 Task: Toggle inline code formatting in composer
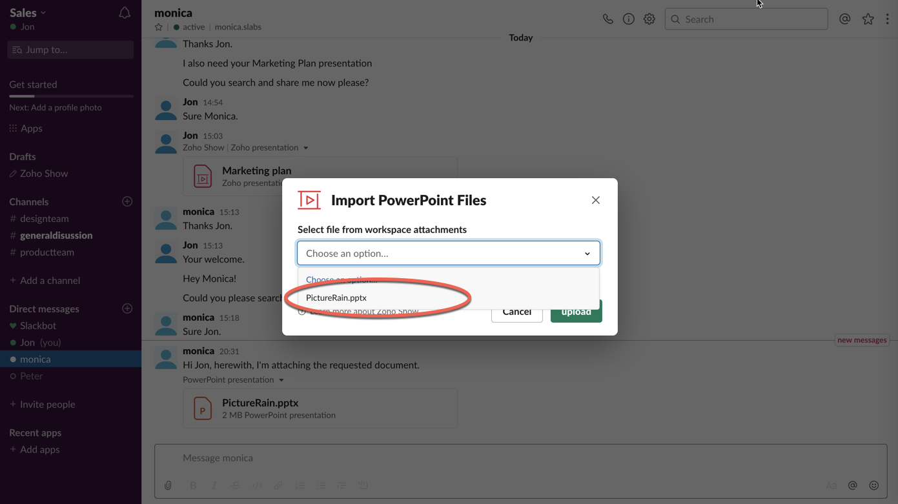pos(257,485)
